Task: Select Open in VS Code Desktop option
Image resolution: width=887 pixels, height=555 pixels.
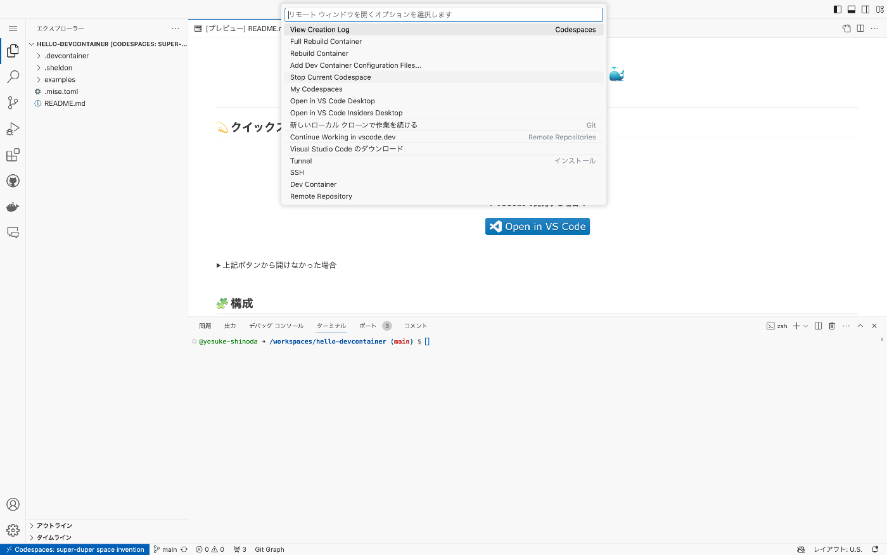Action: [x=443, y=101]
